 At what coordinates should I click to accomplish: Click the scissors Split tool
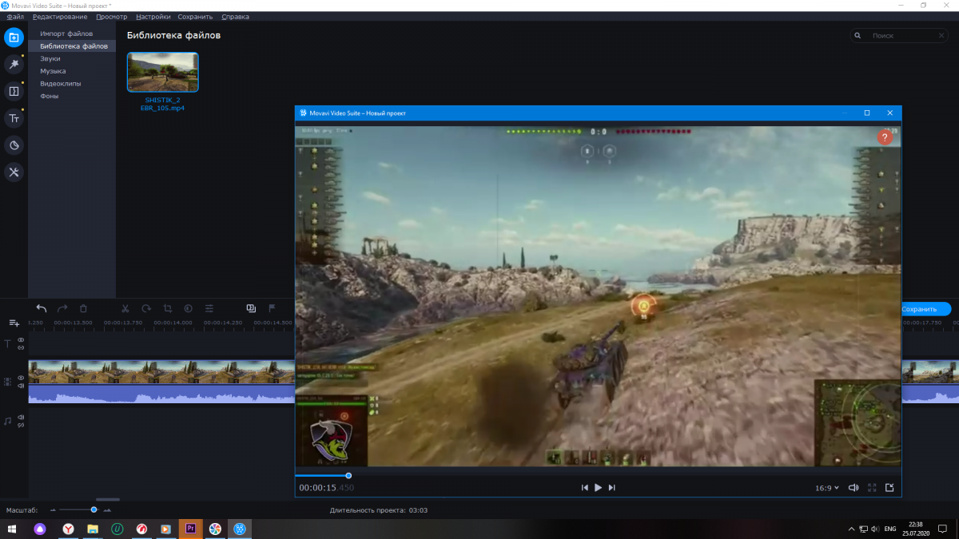pyautogui.click(x=125, y=308)
